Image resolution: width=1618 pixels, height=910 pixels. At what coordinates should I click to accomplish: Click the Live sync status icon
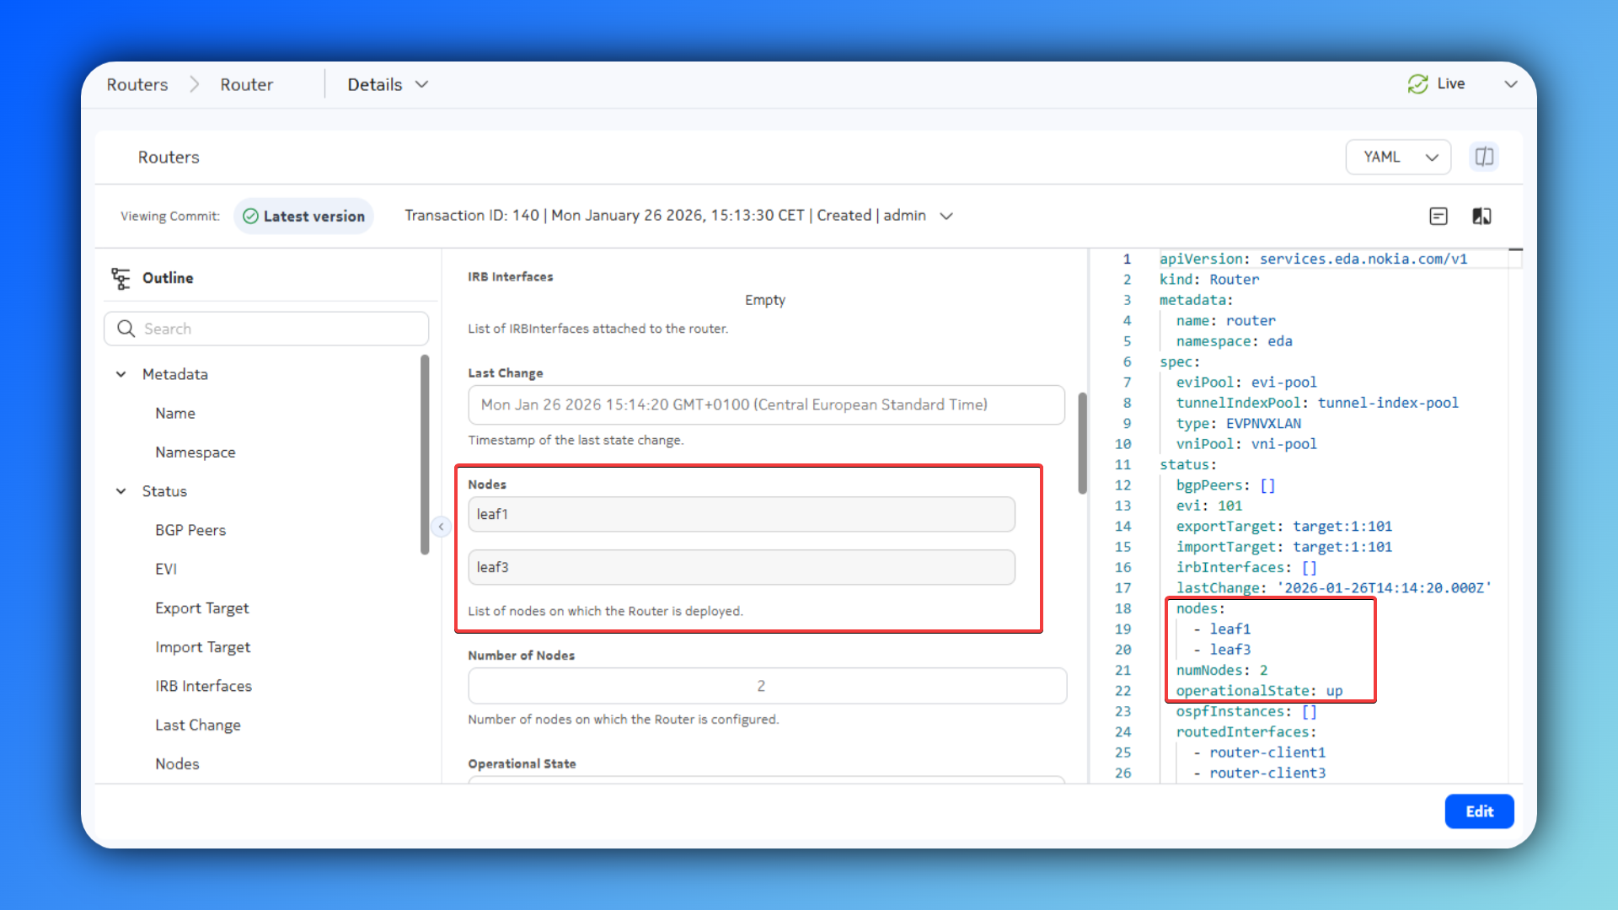[x=1417, y=83]
